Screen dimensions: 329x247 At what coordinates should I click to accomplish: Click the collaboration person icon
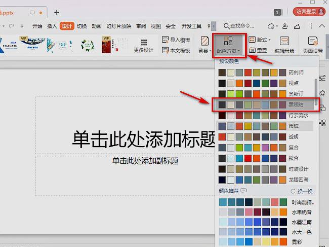click(x=285, y=26)
